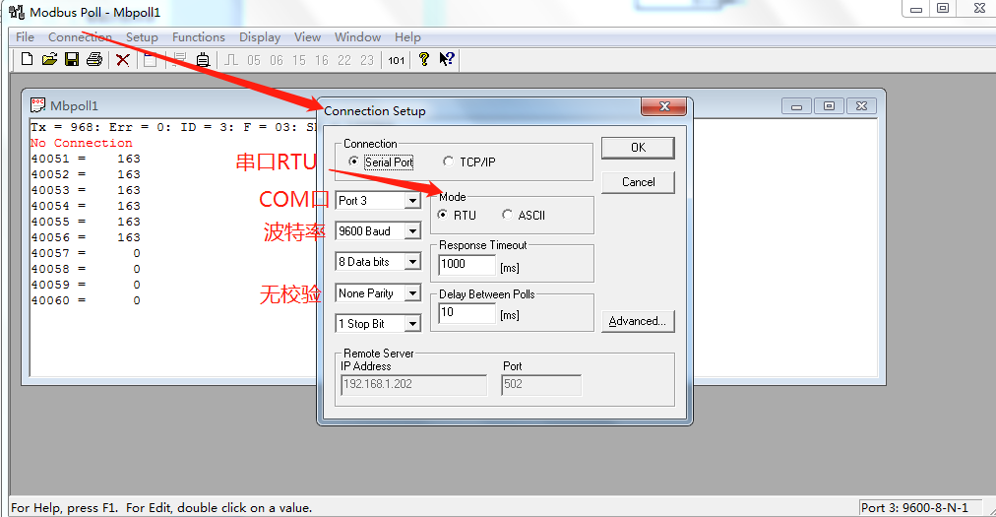Click the connect plug icon in toolbar

click(203, 60)
